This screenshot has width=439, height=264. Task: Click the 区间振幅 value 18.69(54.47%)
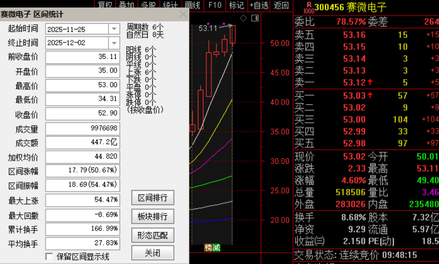[83, 185]
